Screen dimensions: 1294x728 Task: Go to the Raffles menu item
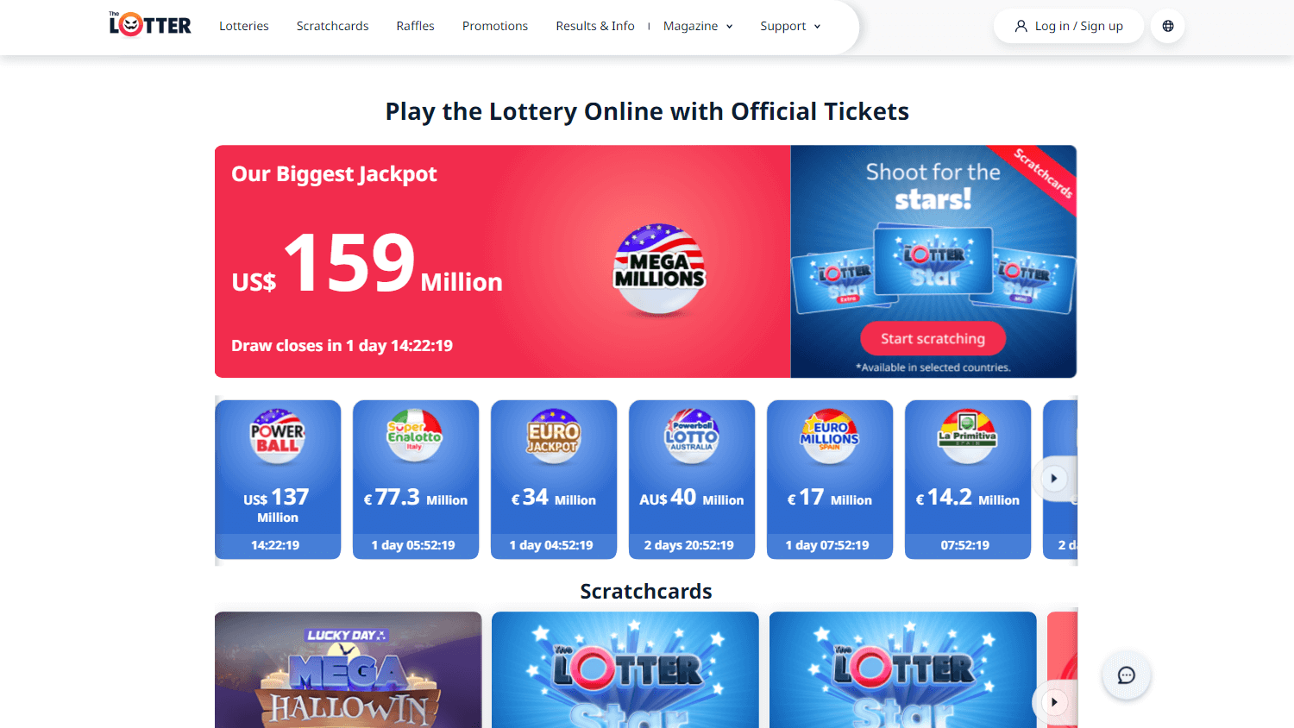pos(416,26)
